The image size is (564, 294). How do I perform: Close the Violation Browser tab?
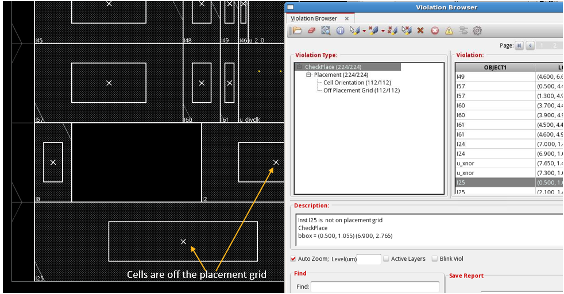pyautogui.click(x=347, y=19)
